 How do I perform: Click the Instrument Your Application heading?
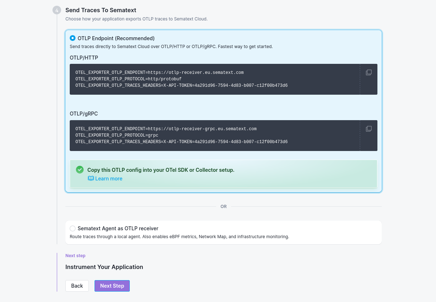pos(104,267)
